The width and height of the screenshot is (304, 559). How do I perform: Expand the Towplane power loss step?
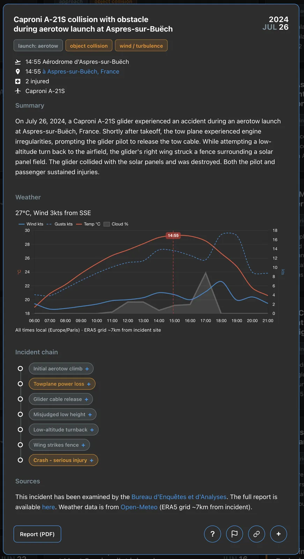[62, 384]
